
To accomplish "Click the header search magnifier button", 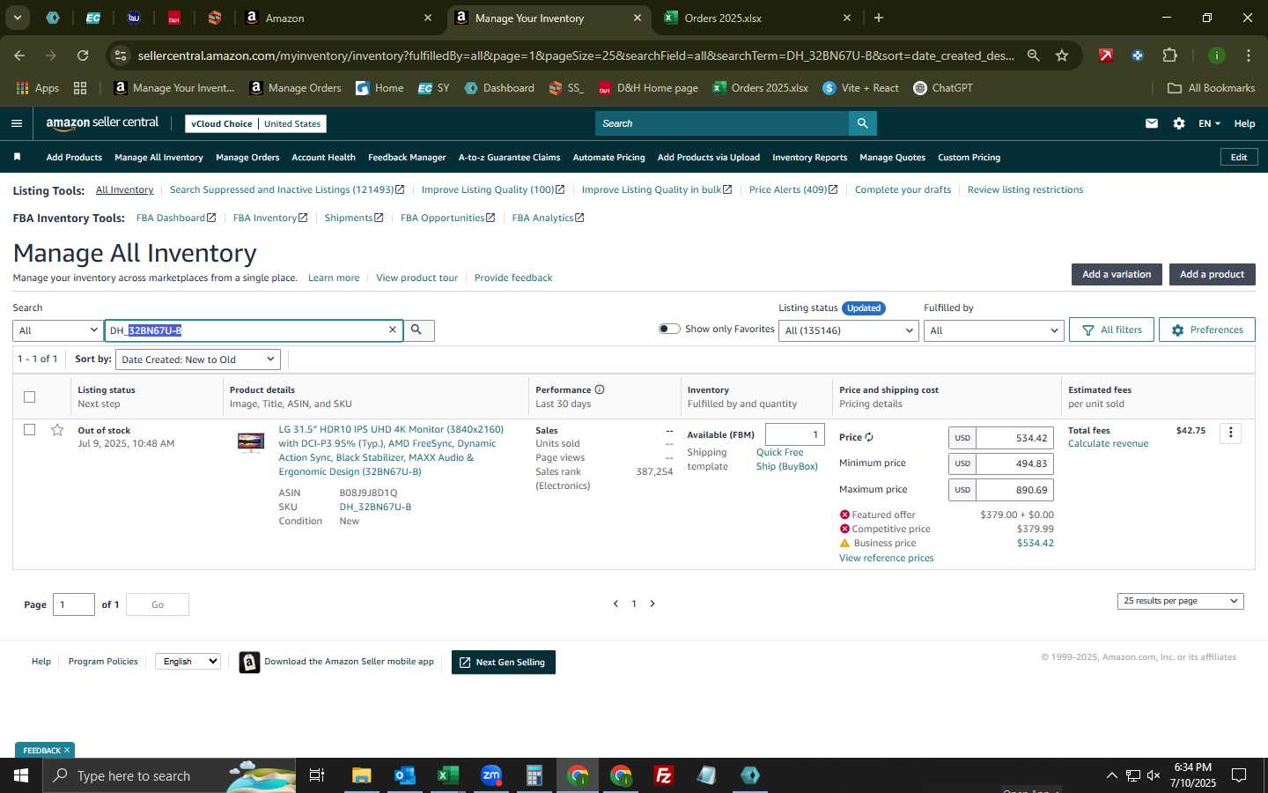I will [x=863, y=123].
